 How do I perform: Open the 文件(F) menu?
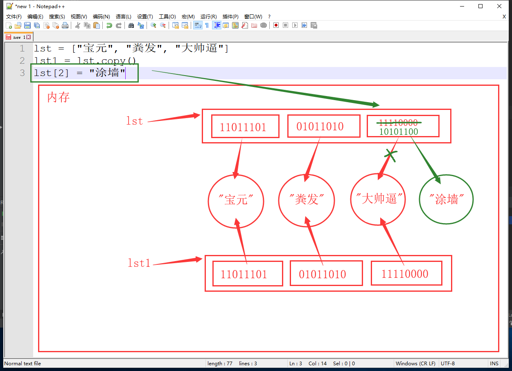[14, 16]
